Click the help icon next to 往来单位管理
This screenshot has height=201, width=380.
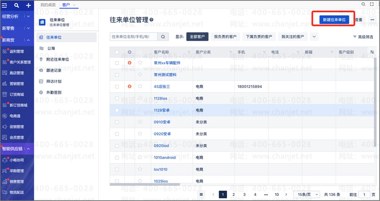pos(151,20)
